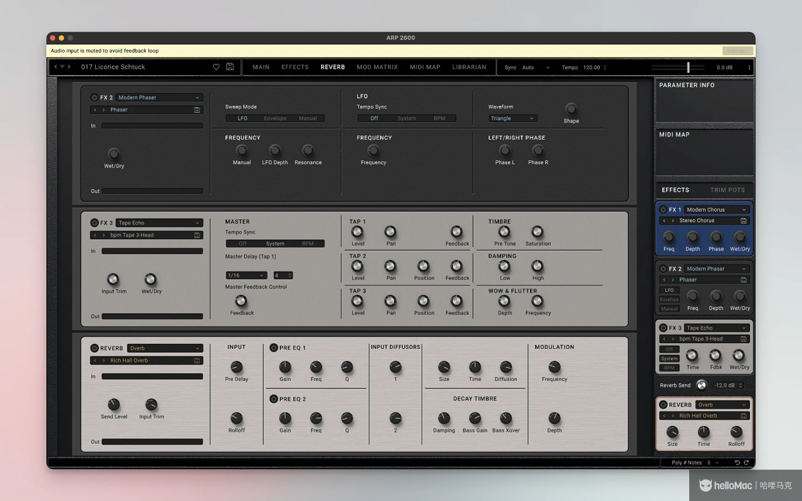Click the Send Level knob in Reverb

coord(113,405)
